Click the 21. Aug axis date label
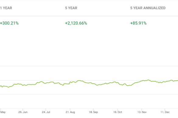The width and height of the screenshot is (178, 118). (x=70, y=112)
